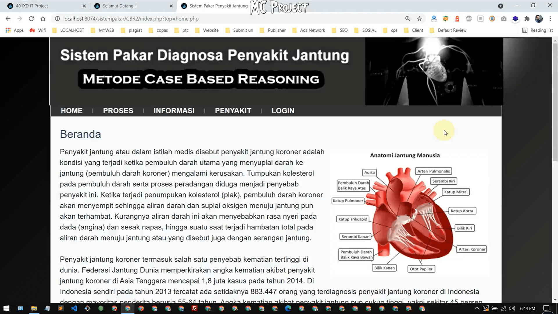
Task: Open the LOGIN menu item
Action: [283, 111]
